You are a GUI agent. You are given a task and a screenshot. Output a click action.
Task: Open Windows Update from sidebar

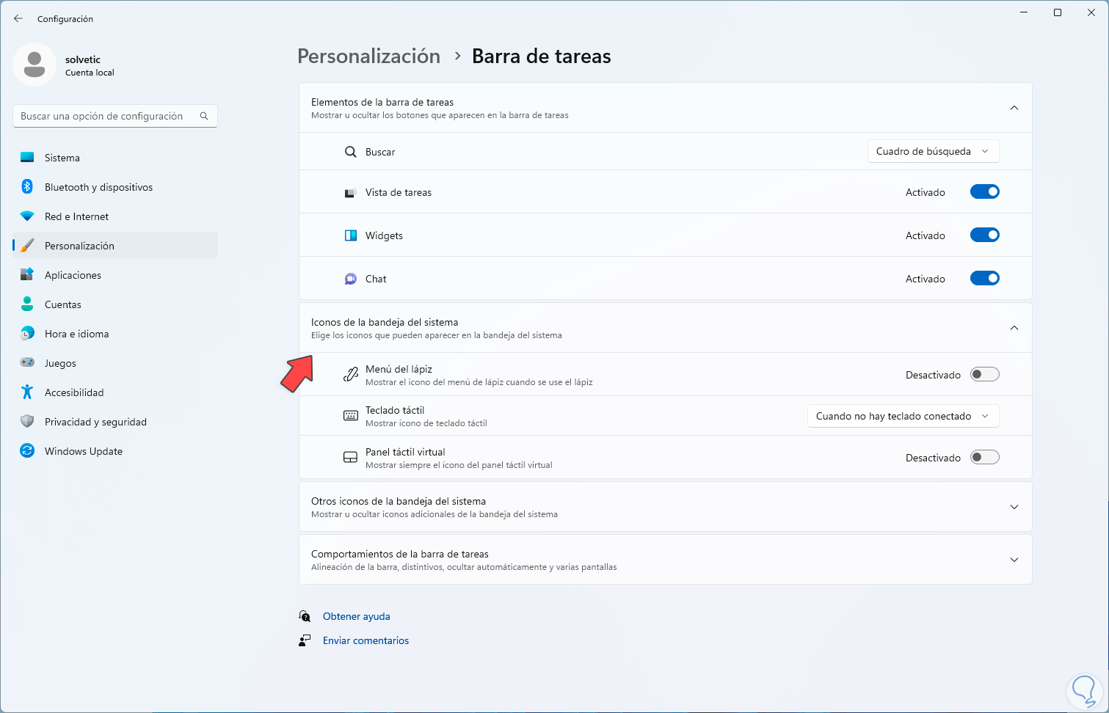click(x=83, y=451)
